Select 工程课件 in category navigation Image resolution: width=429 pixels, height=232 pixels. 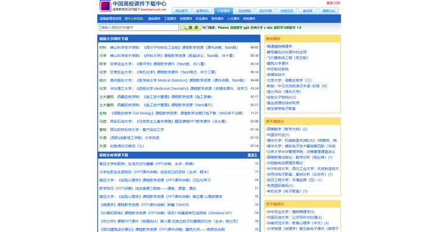[x=170, y=19]
